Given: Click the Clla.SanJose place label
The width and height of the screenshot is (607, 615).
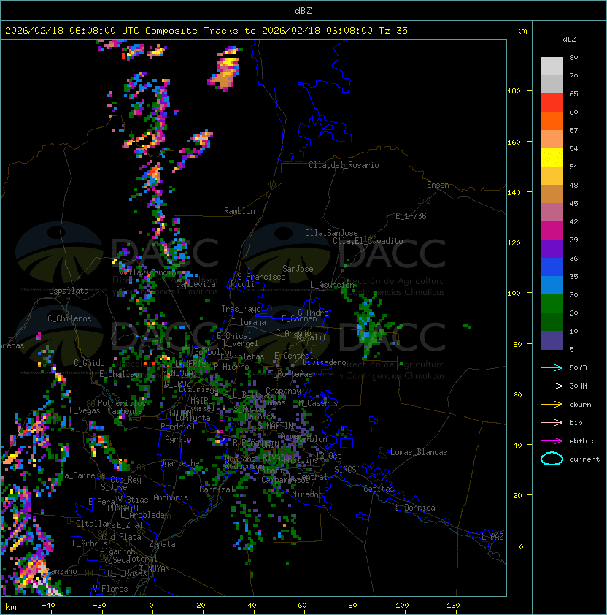Looking at the screenshot, I should 331,233.
